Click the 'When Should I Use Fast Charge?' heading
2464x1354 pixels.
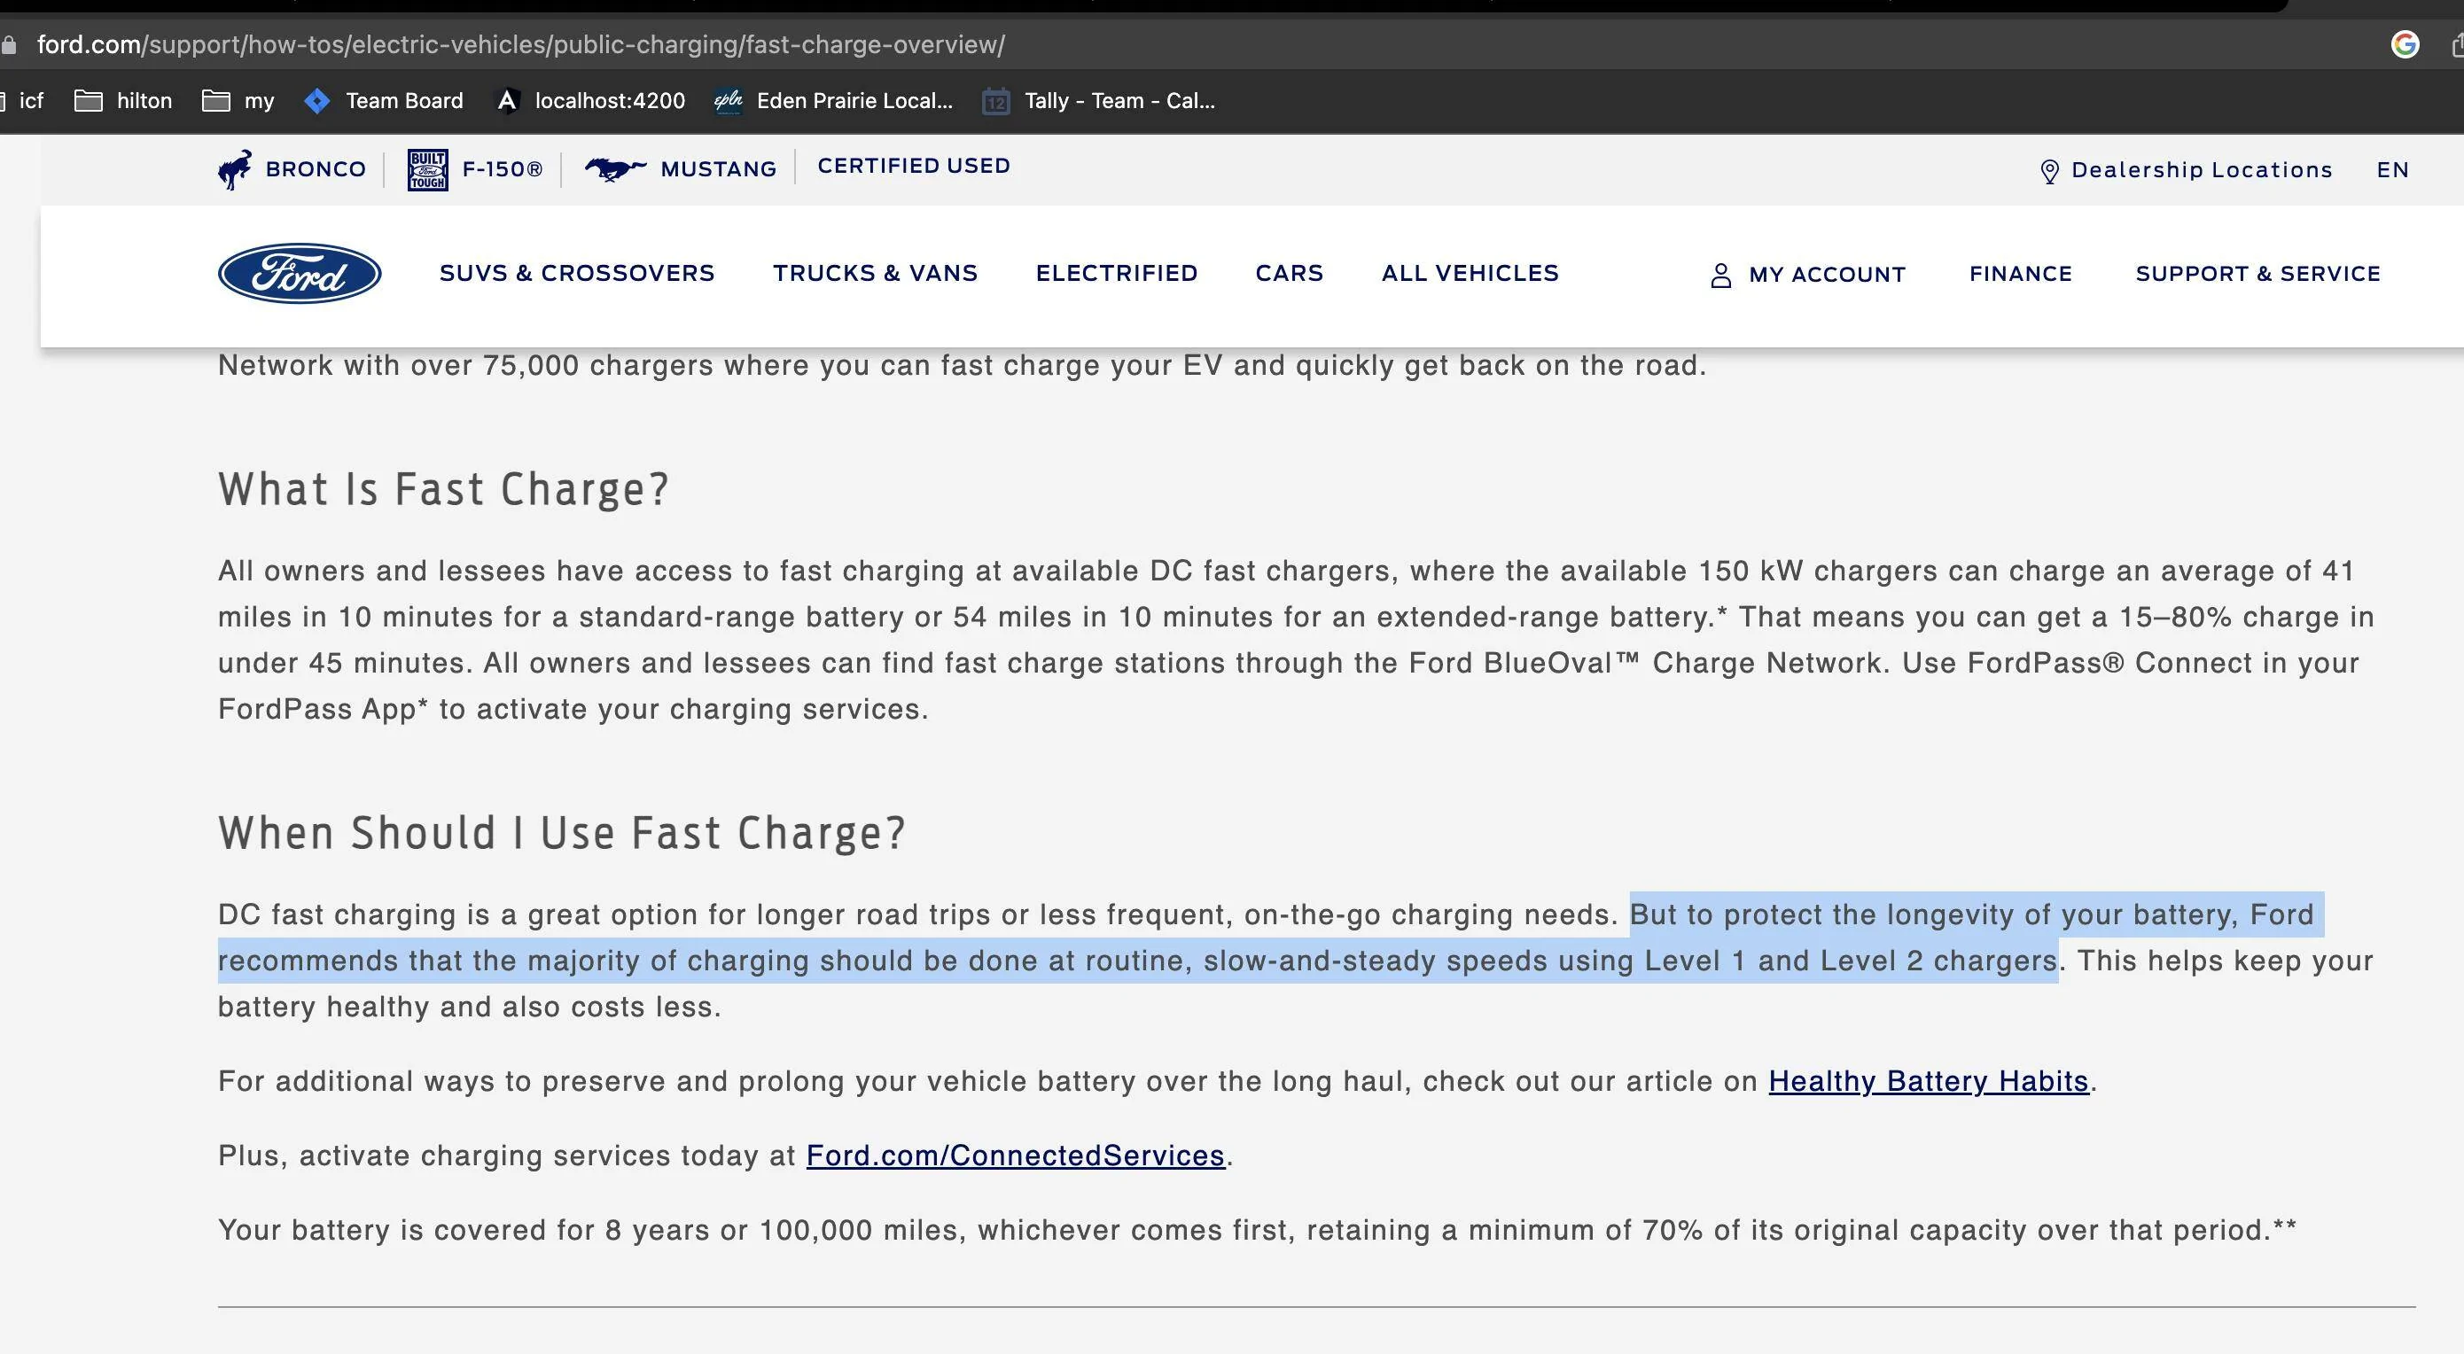tap(563, 834)
